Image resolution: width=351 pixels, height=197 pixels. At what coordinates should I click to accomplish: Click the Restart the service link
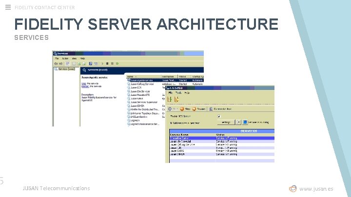tap(85, 87)
